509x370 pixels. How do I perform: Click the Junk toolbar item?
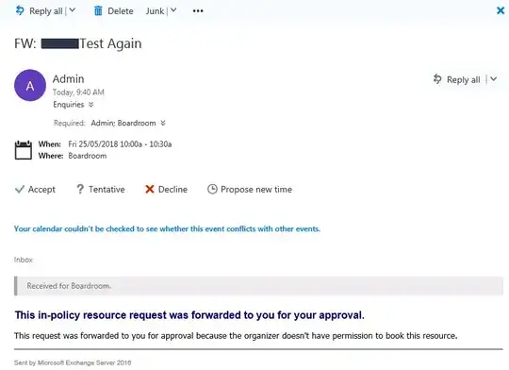(x=155, y=11)
